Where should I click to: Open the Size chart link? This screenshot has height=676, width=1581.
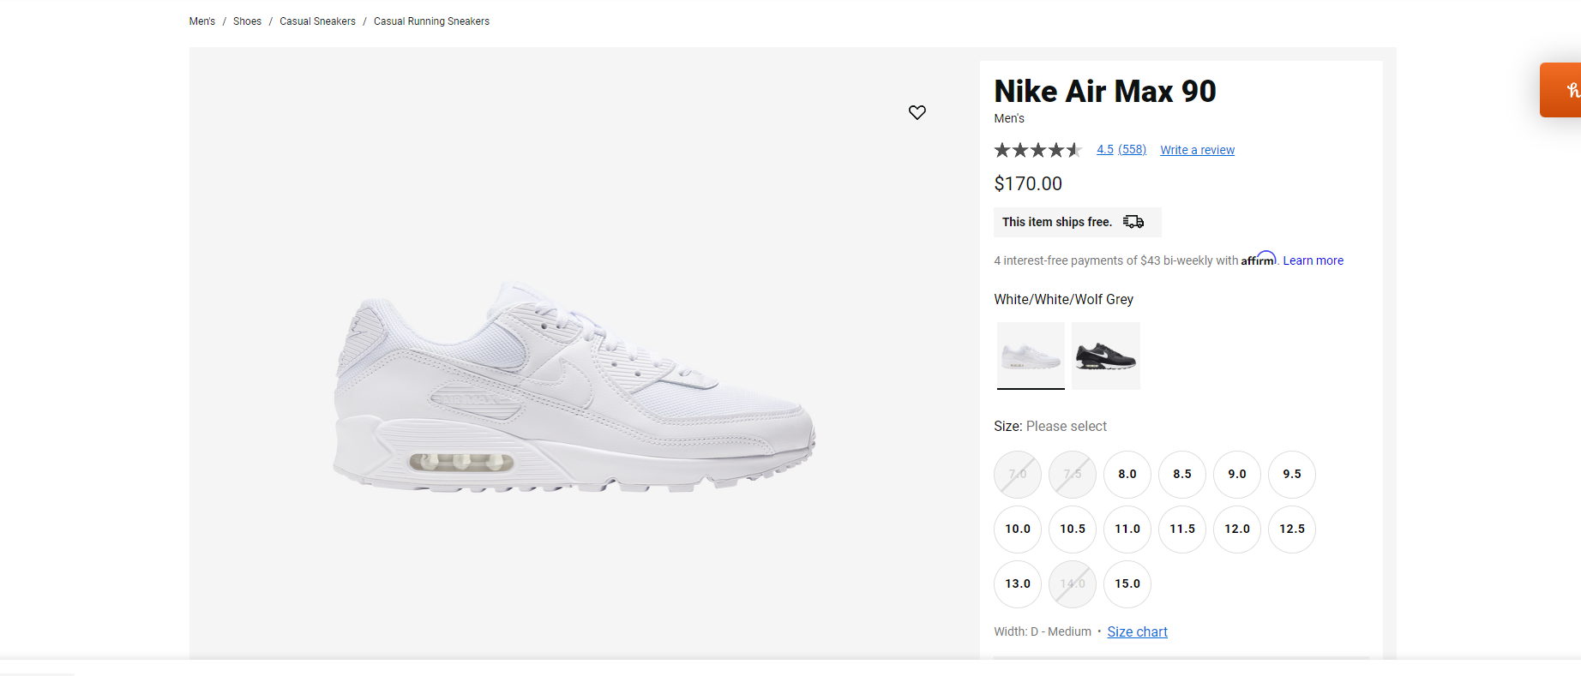tap(1137, 631)
